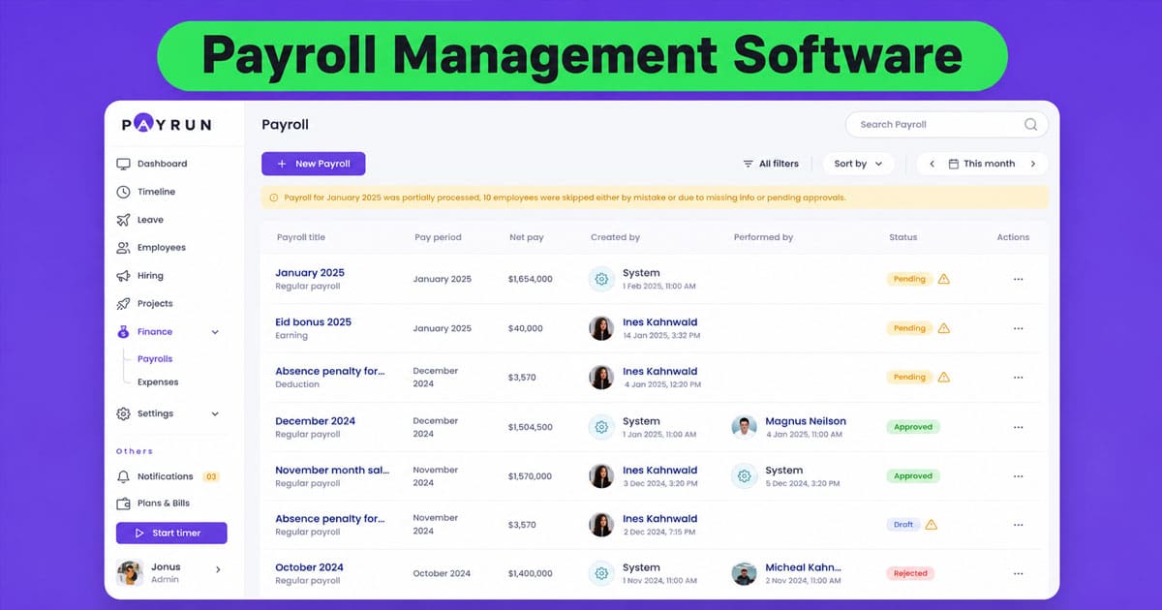Open the Expenses submenu item
Screen dimensions: 1162x610
click(x=158, y=382)
